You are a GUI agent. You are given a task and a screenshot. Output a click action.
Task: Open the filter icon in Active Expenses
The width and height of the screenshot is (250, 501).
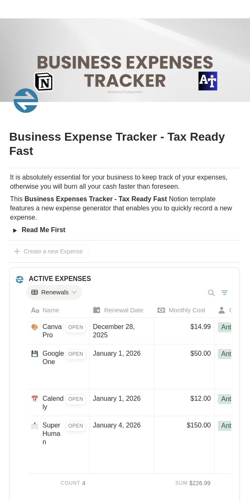[x=225, y=293]
